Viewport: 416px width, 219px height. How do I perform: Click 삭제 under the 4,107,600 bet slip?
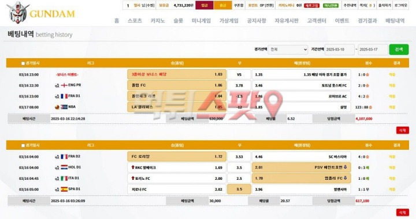point(402,130)
